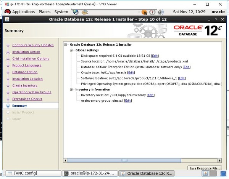Click the horizontal scrollbar right arrow
The height and width of the screenshot is (179, 229).
point(219,160)
